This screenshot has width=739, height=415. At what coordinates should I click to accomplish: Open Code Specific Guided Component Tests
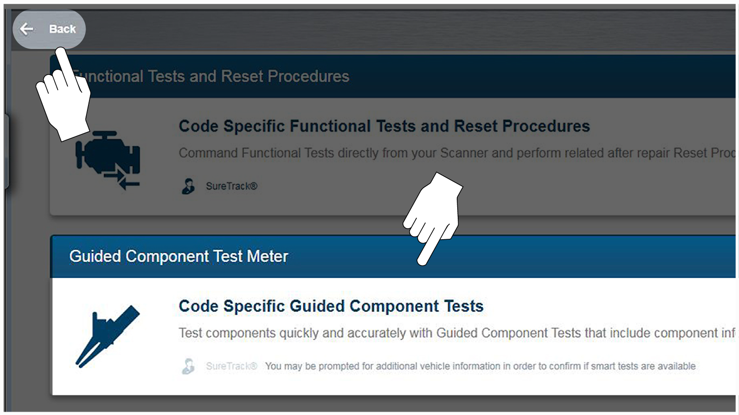pyautogui.click(x=331, y=306)
